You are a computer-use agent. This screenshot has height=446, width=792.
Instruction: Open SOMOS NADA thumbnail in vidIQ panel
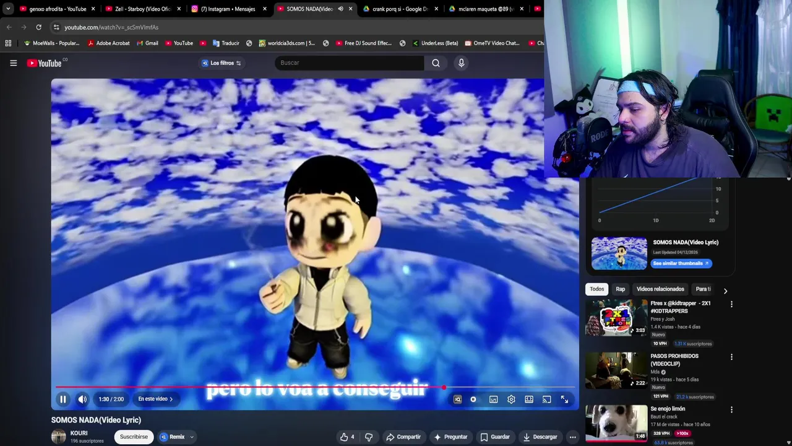[x=619, y=253]
